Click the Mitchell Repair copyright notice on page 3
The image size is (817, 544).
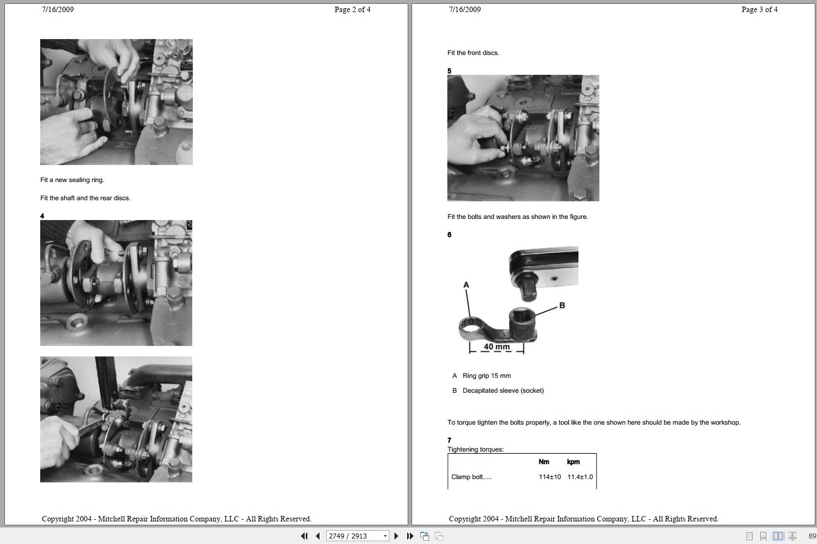click(585, 519)
